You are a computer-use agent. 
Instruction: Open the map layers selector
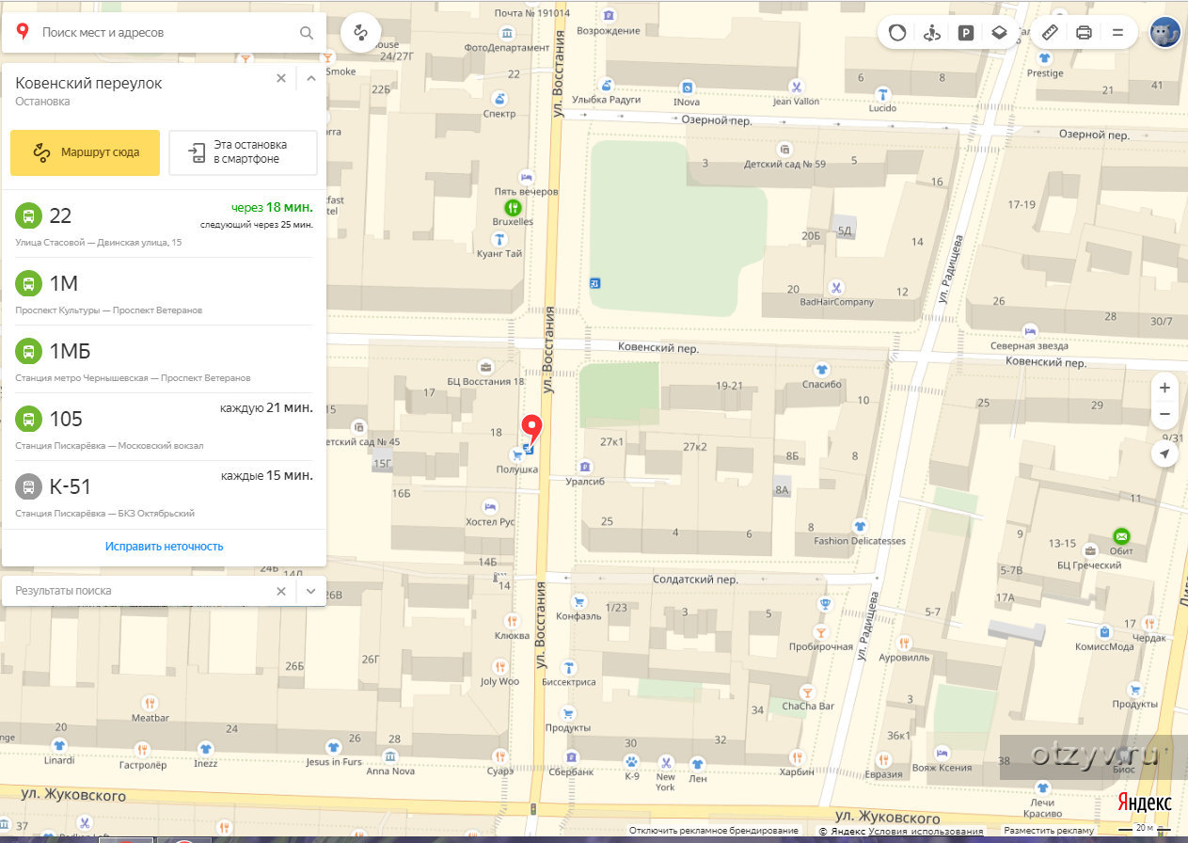(x=999, y=33)
